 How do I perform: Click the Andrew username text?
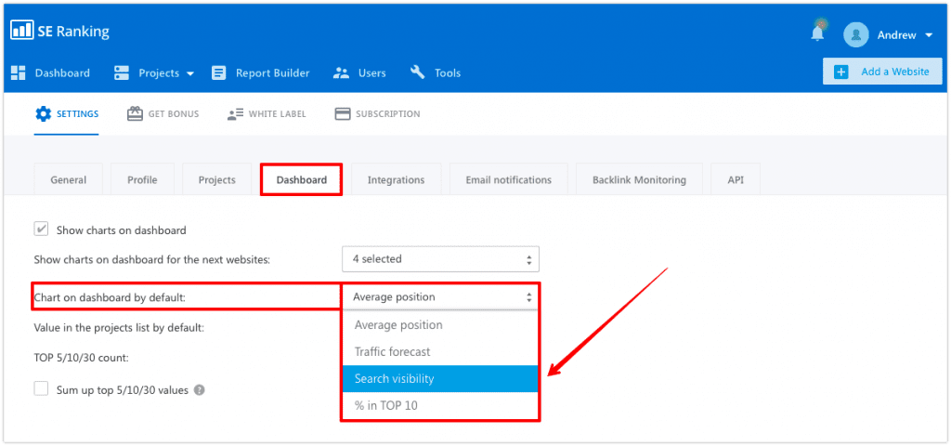896,35
